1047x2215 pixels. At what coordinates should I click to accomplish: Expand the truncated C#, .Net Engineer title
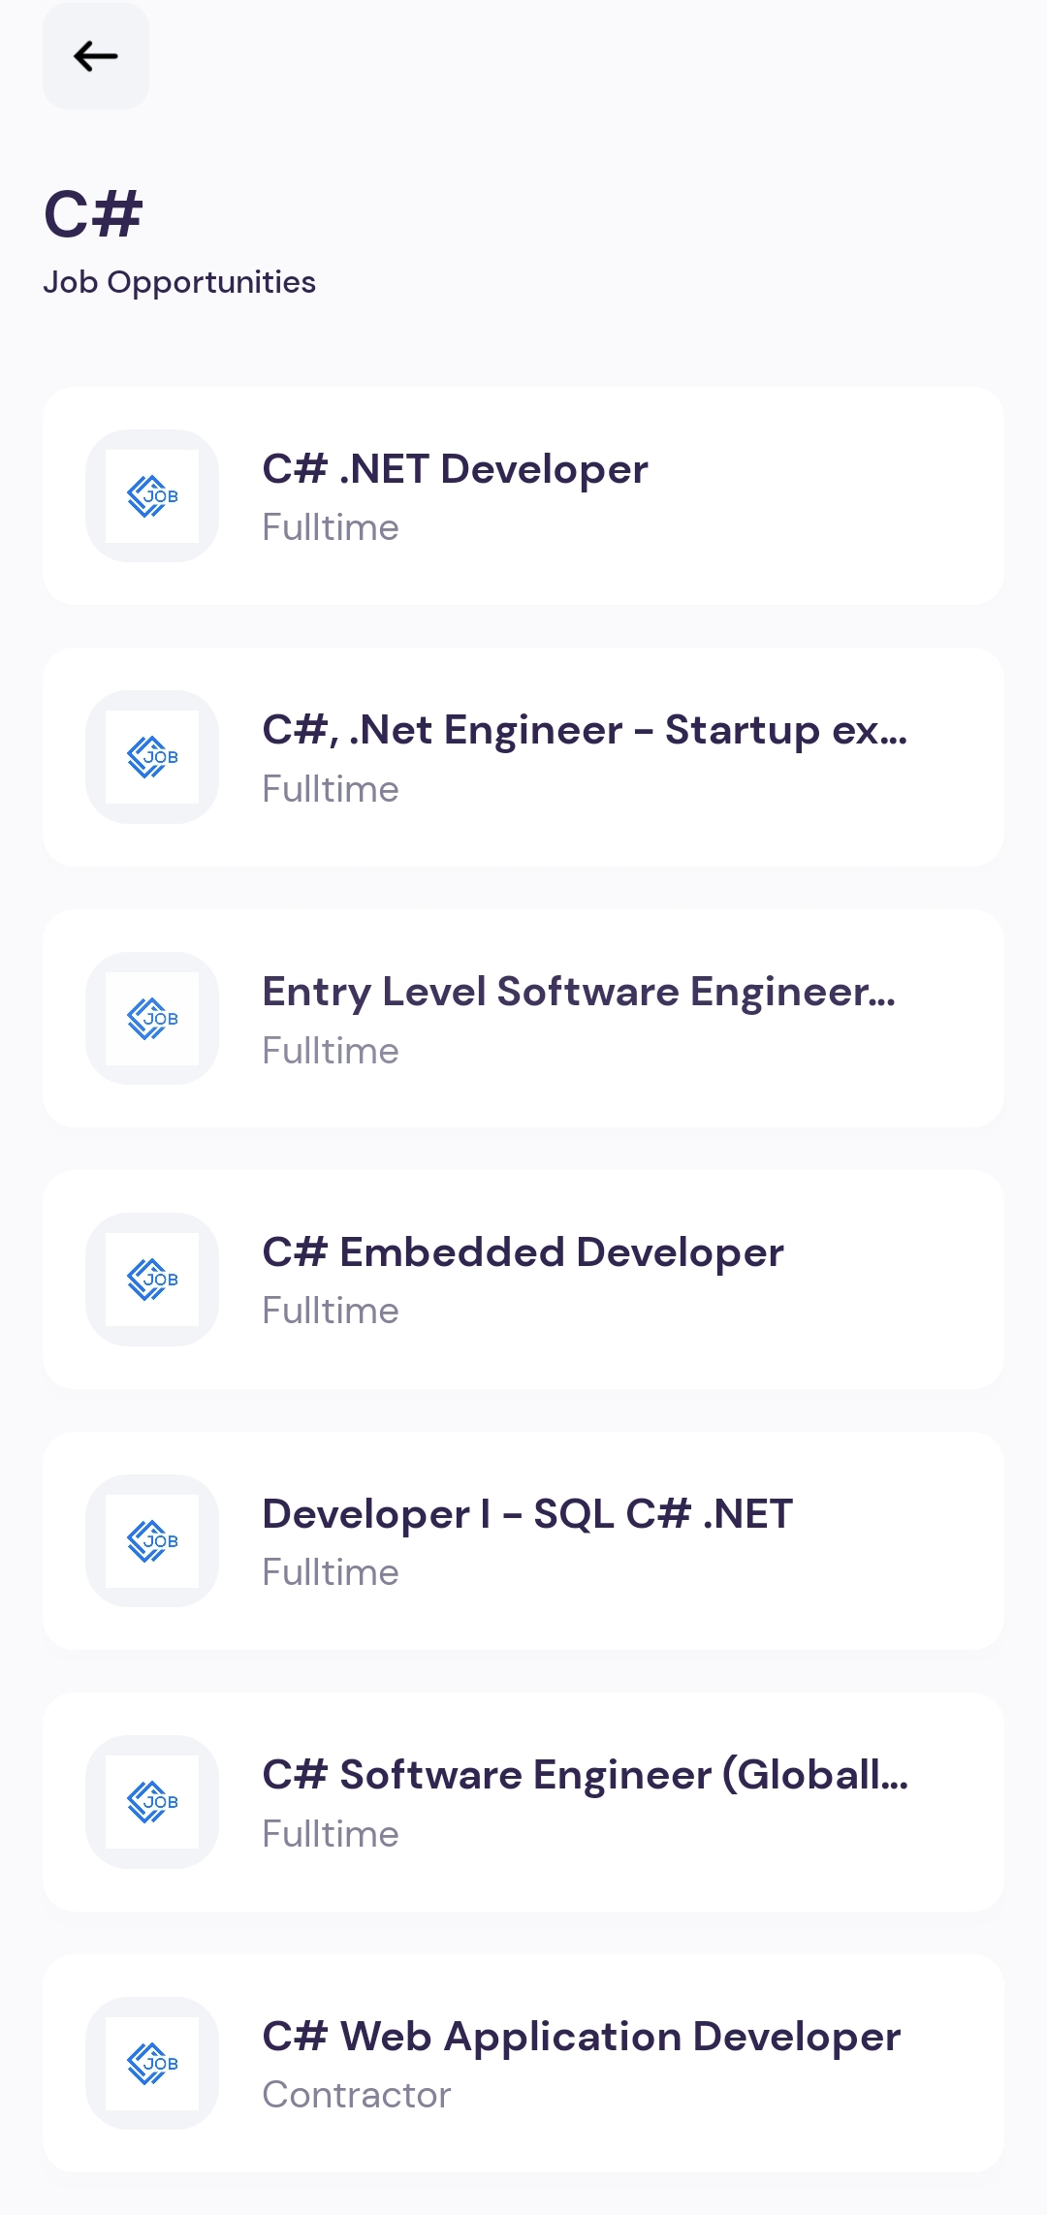coord(585,730)
